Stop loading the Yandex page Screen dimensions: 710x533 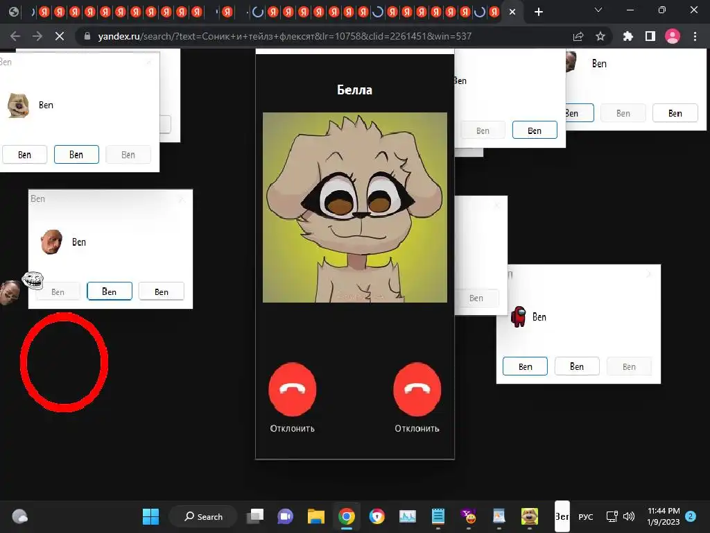60,36
